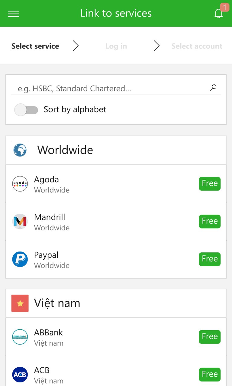
Task: Select the Log in step
Action: (x=116, y=46)
